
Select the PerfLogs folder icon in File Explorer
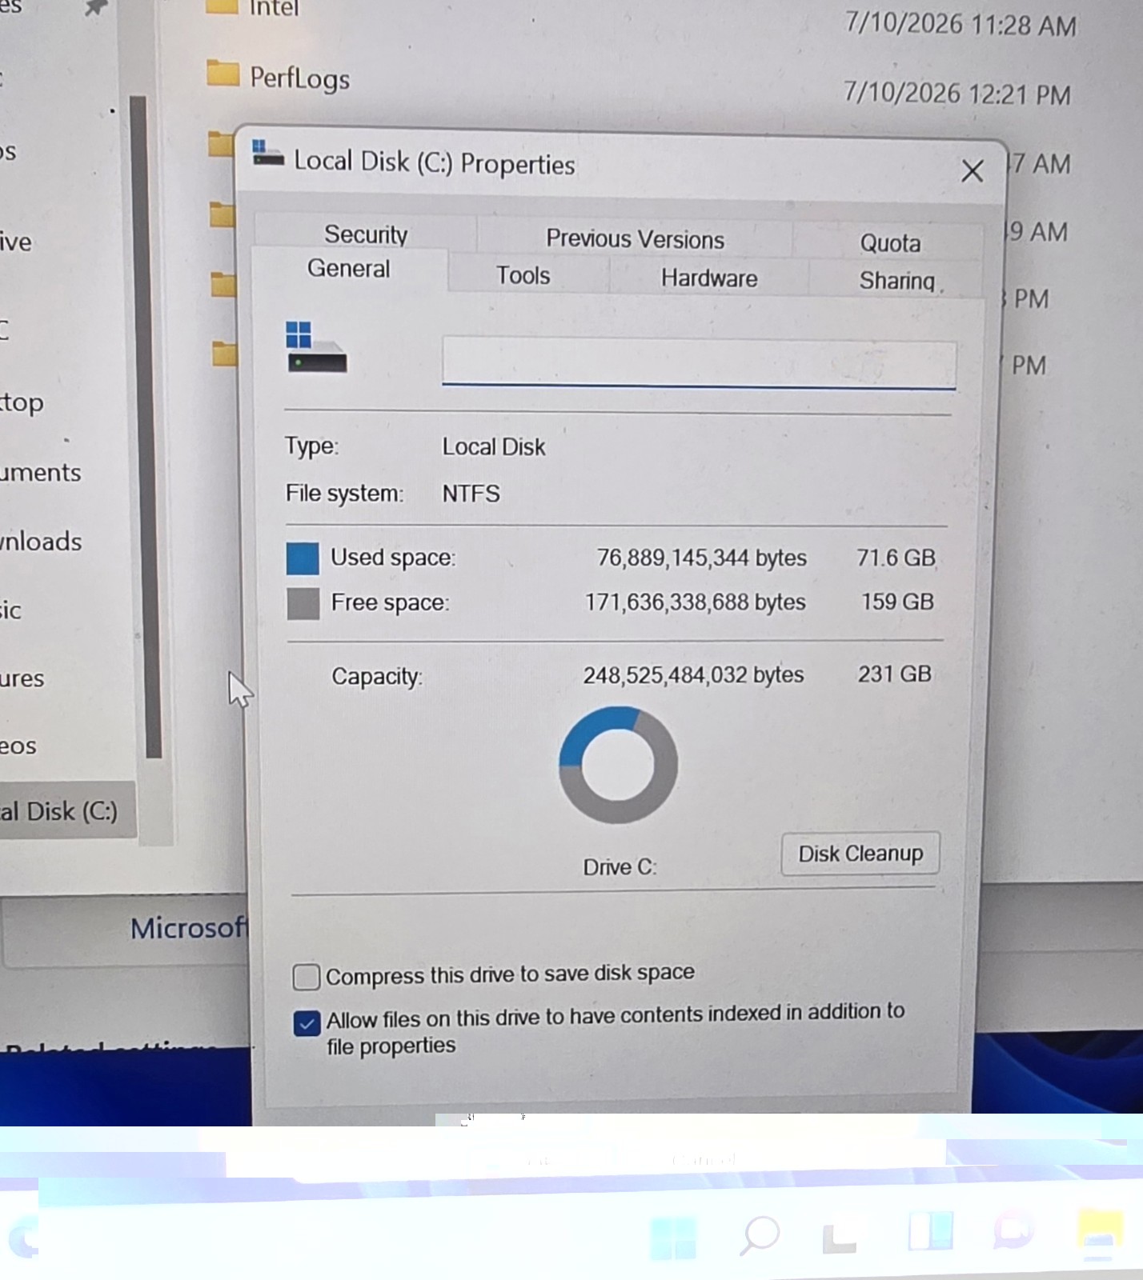tap(223, 74)
